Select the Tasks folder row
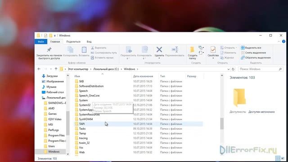 tap(139, 129)
